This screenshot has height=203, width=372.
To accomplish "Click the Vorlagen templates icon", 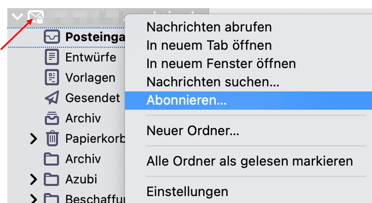I will tap(52, 78).
